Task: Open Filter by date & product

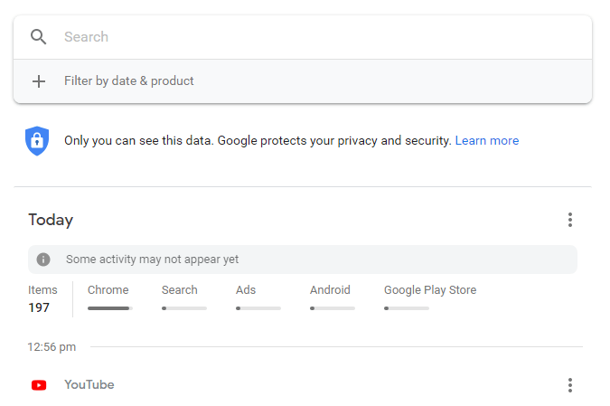Action: point(129,81)
